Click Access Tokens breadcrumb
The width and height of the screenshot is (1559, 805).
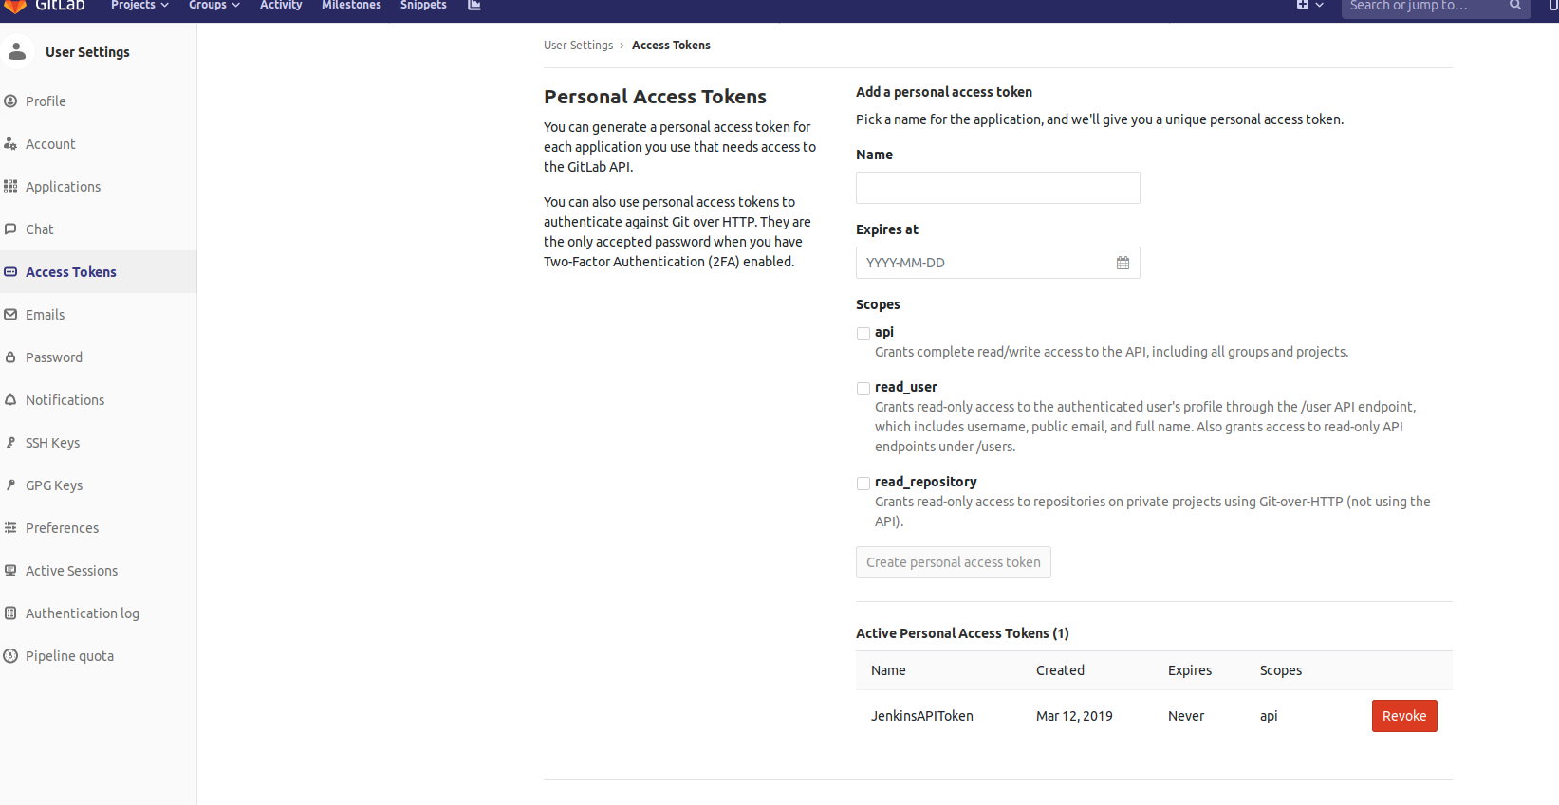click(x=671, y=46)
